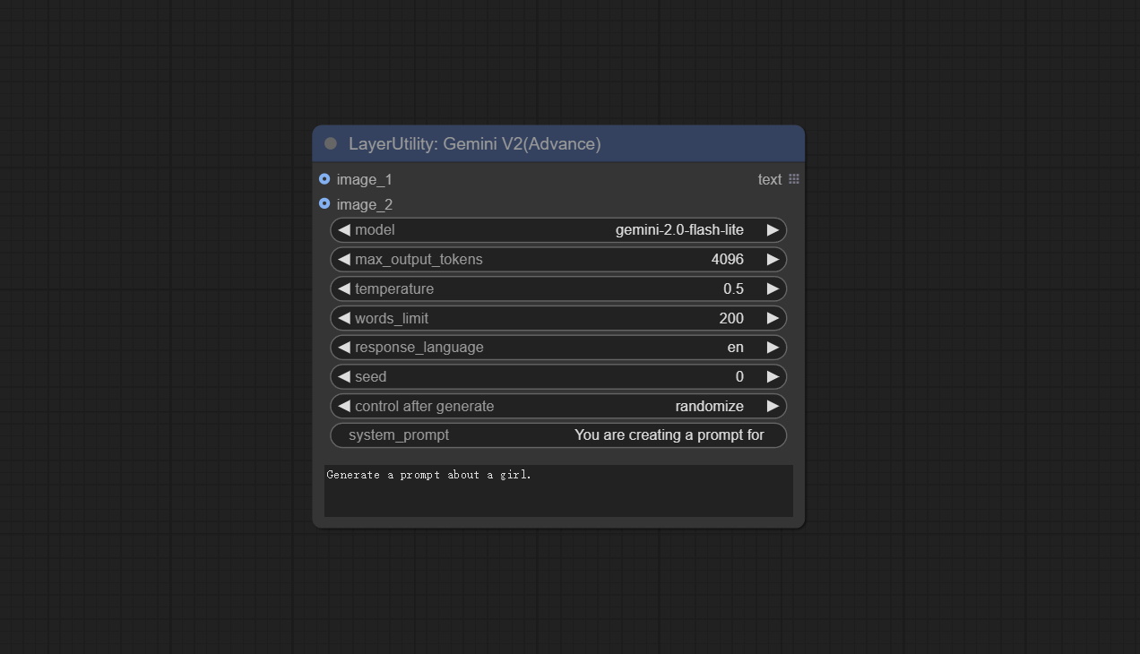This screenshot has width=1140, height=654.
Task: Raise temperature using right arrow
Action: coord(773,289)
